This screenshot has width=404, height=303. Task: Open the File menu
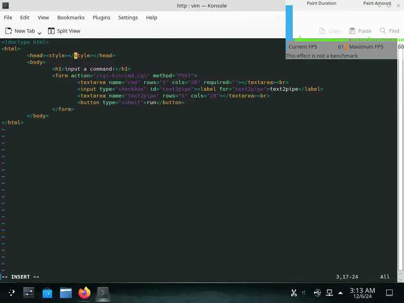[8, 17]
